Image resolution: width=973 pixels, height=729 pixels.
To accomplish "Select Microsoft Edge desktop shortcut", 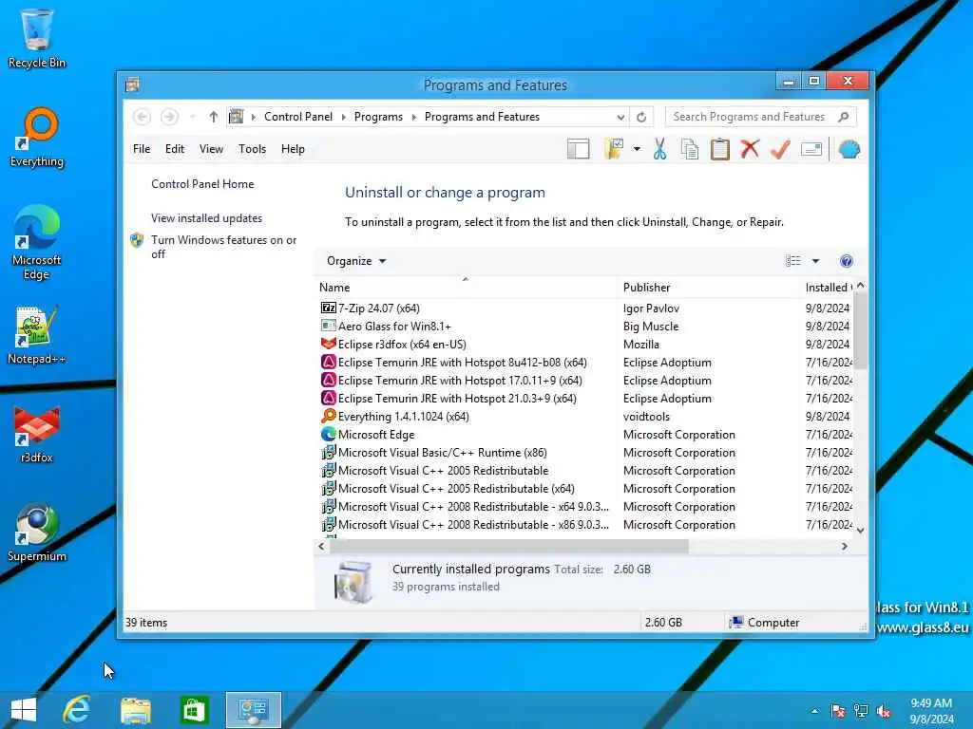I will click(x=37, y=243).
